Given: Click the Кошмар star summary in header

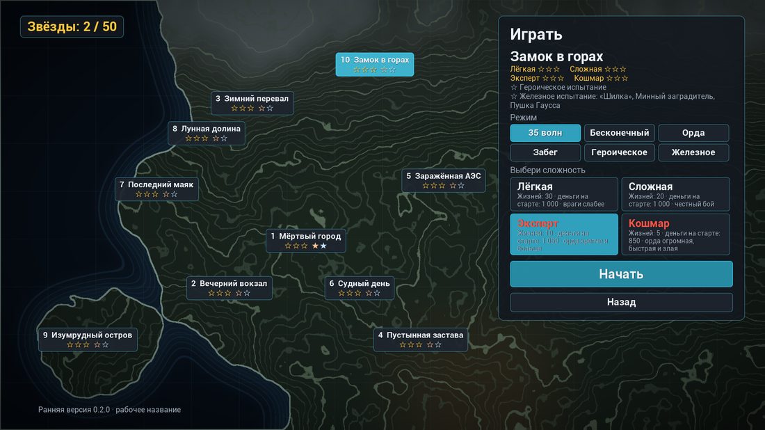Looking at the screenshot, I should 601,78.
